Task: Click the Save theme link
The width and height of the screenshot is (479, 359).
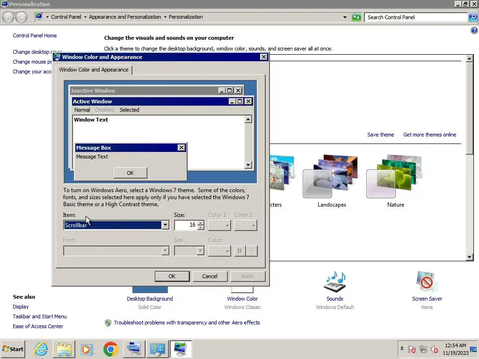Action: [380, 135]
